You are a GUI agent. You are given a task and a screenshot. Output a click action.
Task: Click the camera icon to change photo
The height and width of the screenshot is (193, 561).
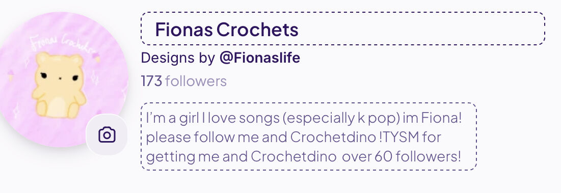pyautogui.click(x=106, y=135)
